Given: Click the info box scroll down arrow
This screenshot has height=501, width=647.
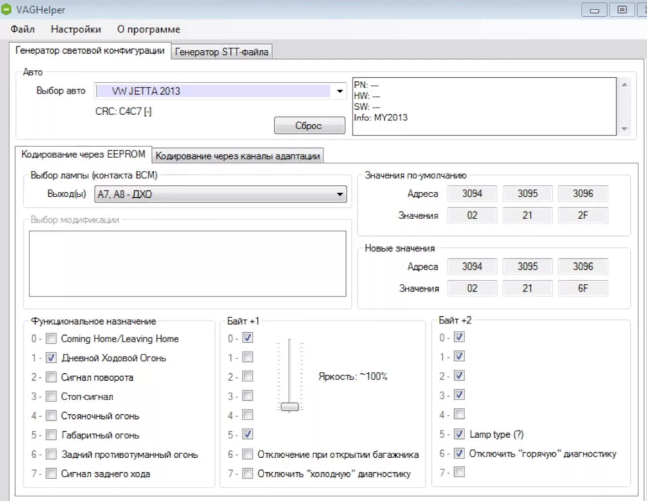Looking at the screenshot, I should [624, 129].
